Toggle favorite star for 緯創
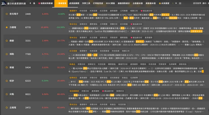 [x=7, y=41]
